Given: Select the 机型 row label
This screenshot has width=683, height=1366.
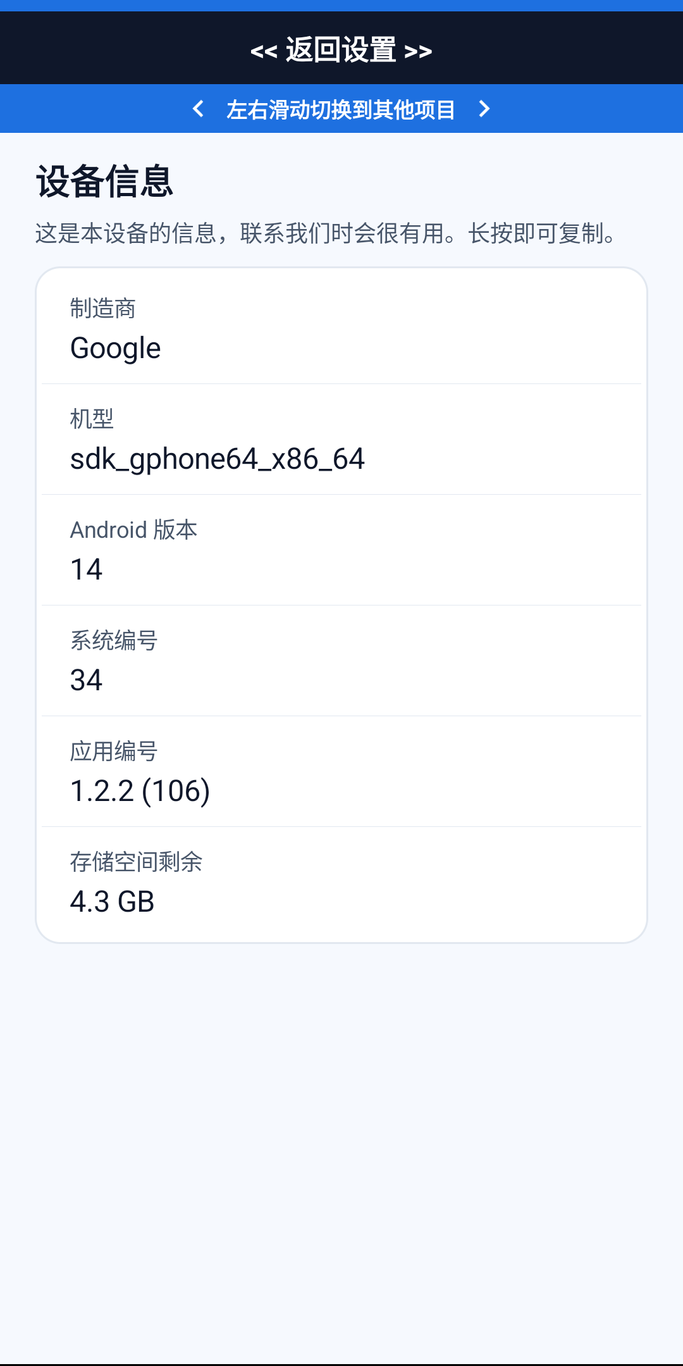Looking at the screenshot, I should click(x=92, y=419).
